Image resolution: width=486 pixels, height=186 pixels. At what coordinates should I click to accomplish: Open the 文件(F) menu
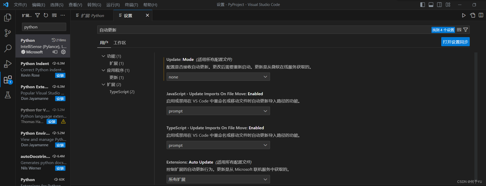tap(20, 5)
